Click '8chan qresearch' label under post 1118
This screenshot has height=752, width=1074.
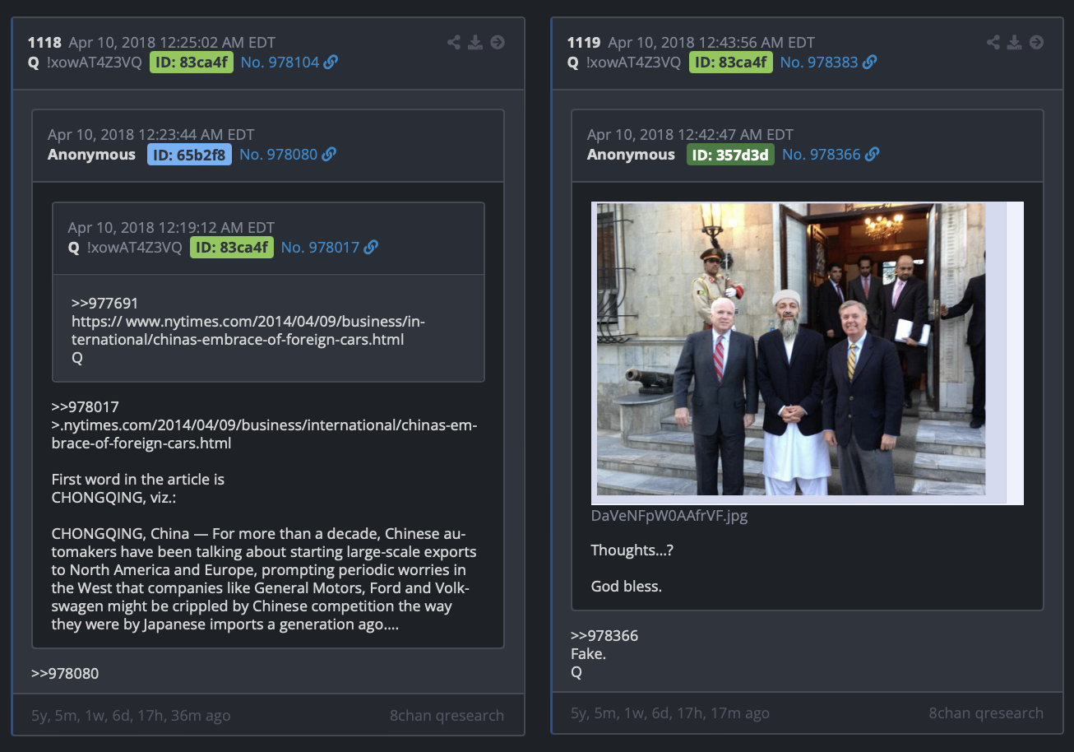pos(447,715)
